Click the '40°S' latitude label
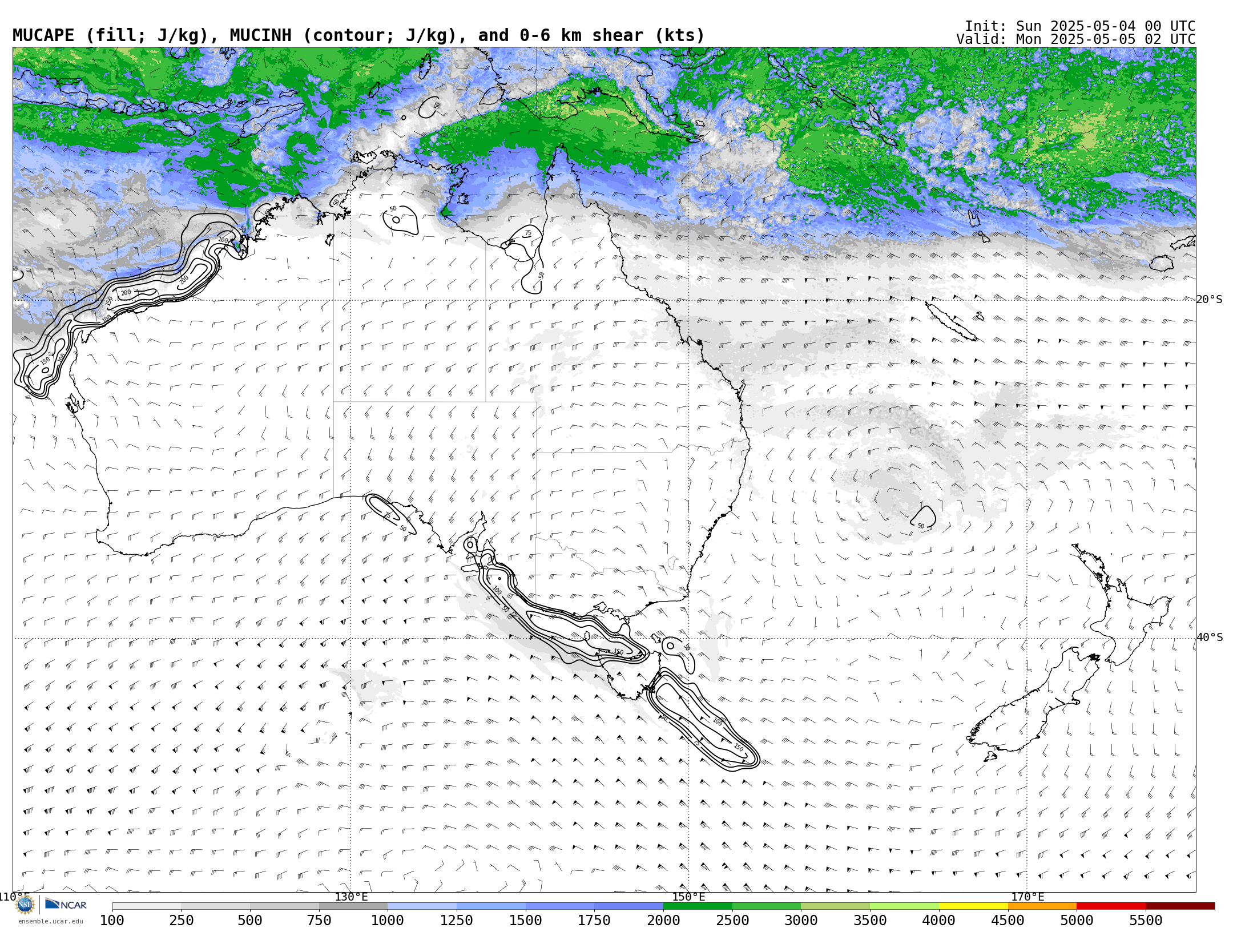This screenshot has height=928, width=1233. click(1209, 638)
